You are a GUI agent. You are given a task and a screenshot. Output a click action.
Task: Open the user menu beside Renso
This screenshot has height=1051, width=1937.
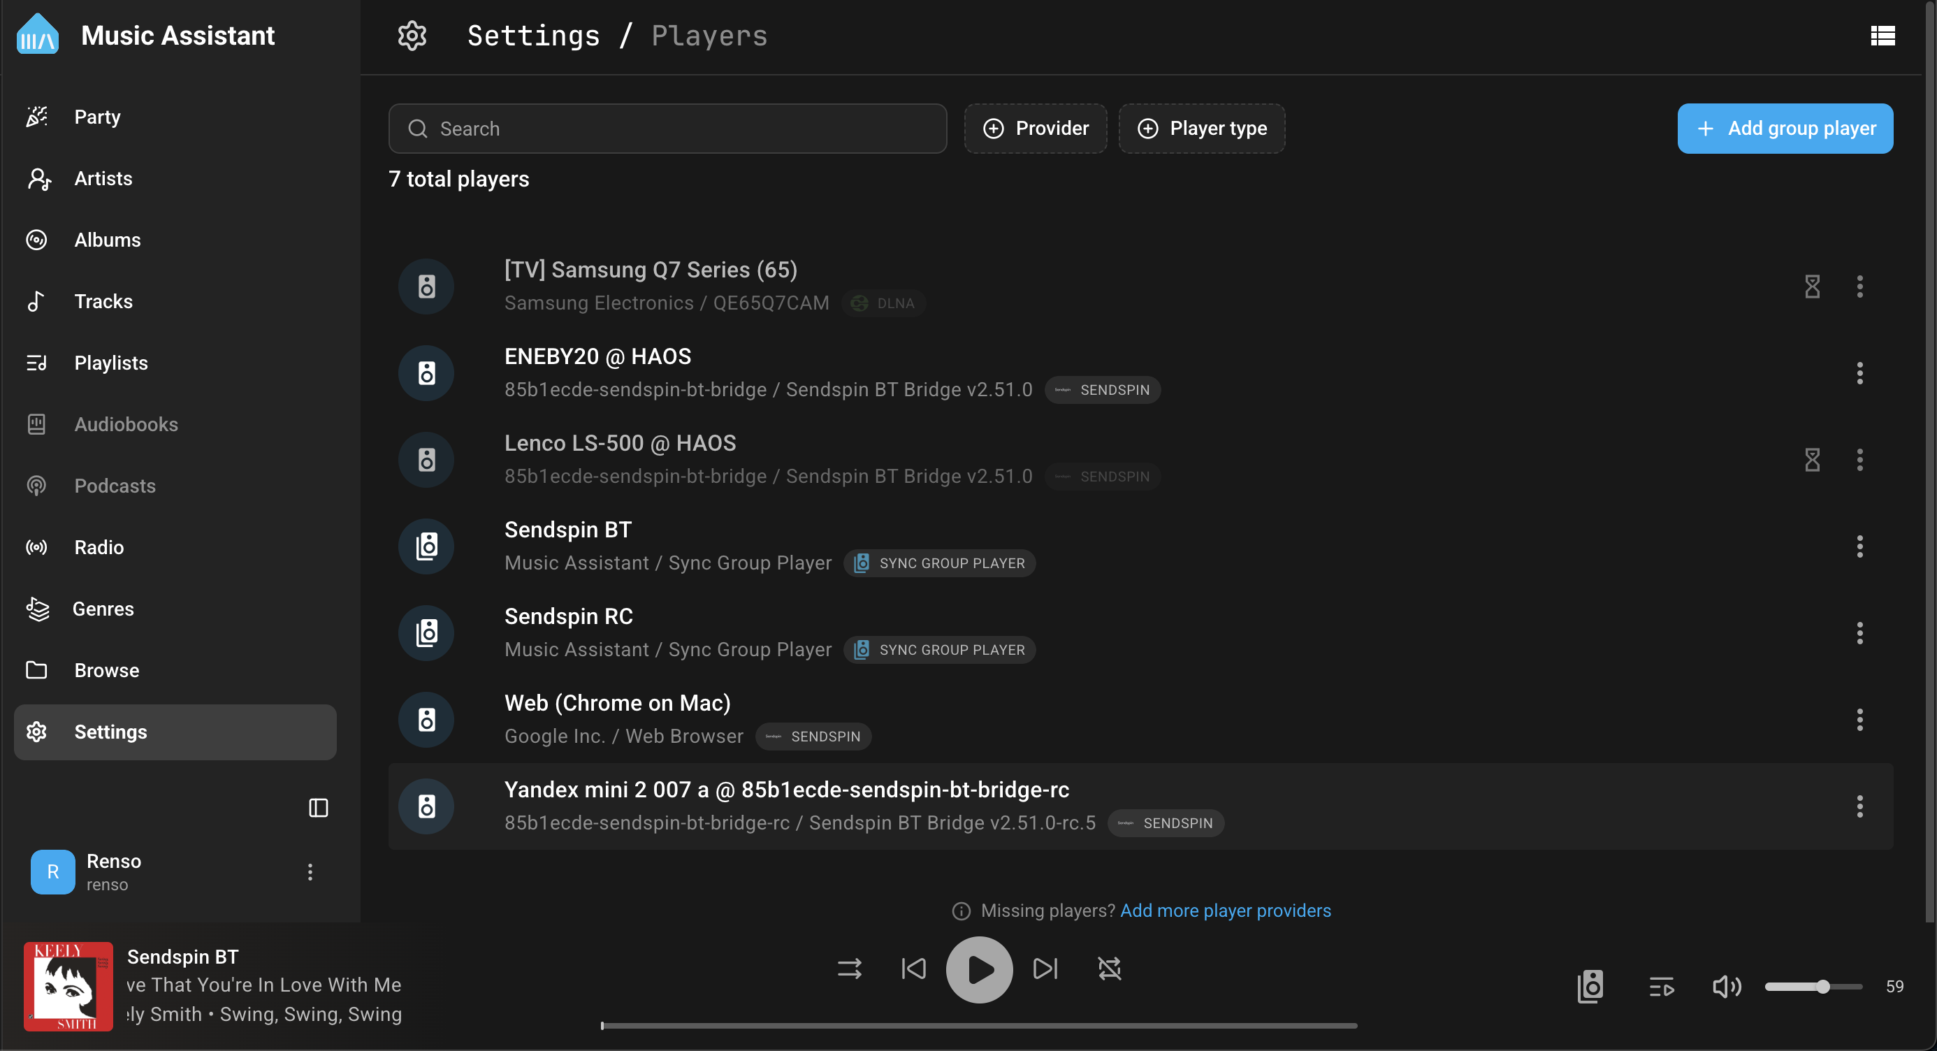(310, 872)
